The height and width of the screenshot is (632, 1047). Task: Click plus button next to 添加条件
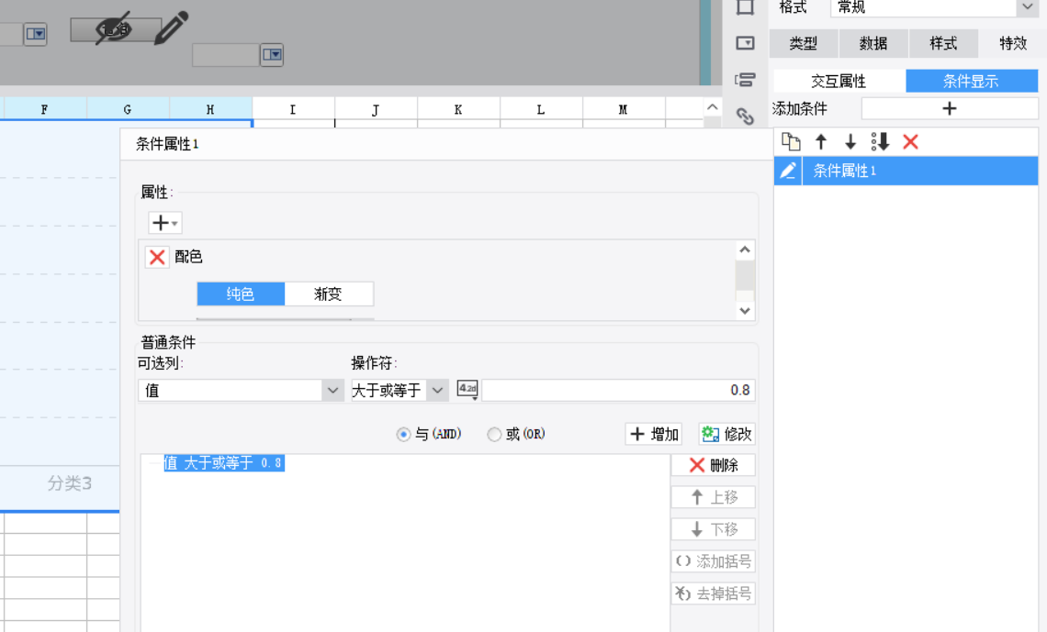(950, 108)
